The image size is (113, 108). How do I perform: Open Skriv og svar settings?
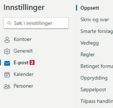point(95,20)
